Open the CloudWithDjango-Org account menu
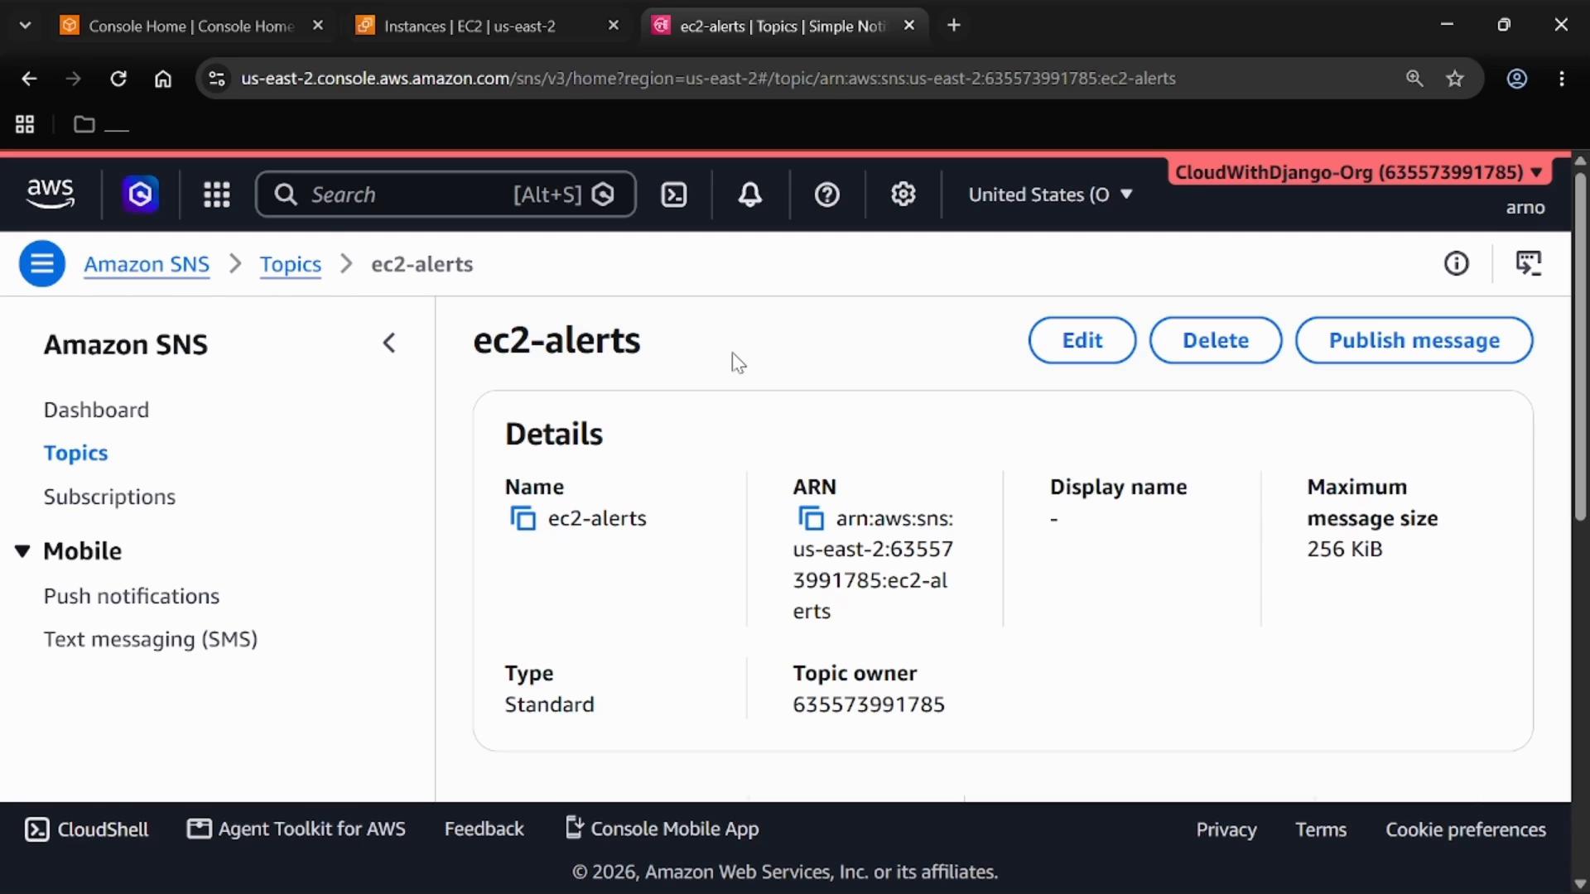Screen dimensions: 1590x894 pyautogui.click(x=1358, y=172)
